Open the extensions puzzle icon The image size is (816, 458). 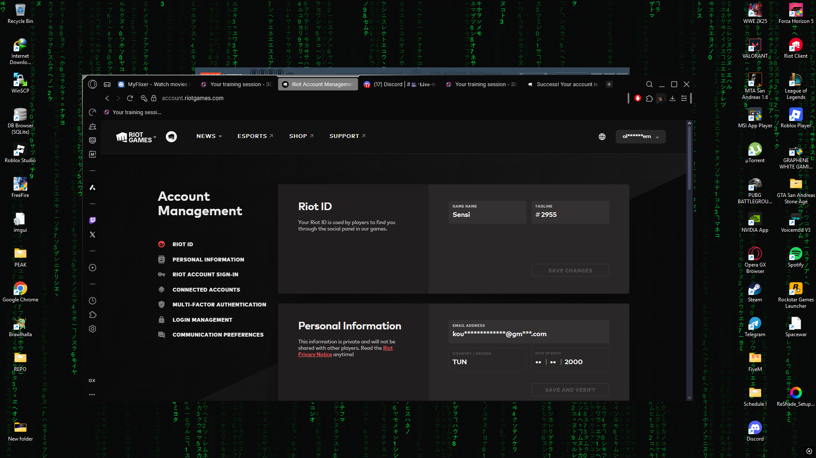[649, 98]
